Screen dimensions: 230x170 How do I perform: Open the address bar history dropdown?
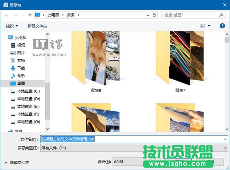148,15
